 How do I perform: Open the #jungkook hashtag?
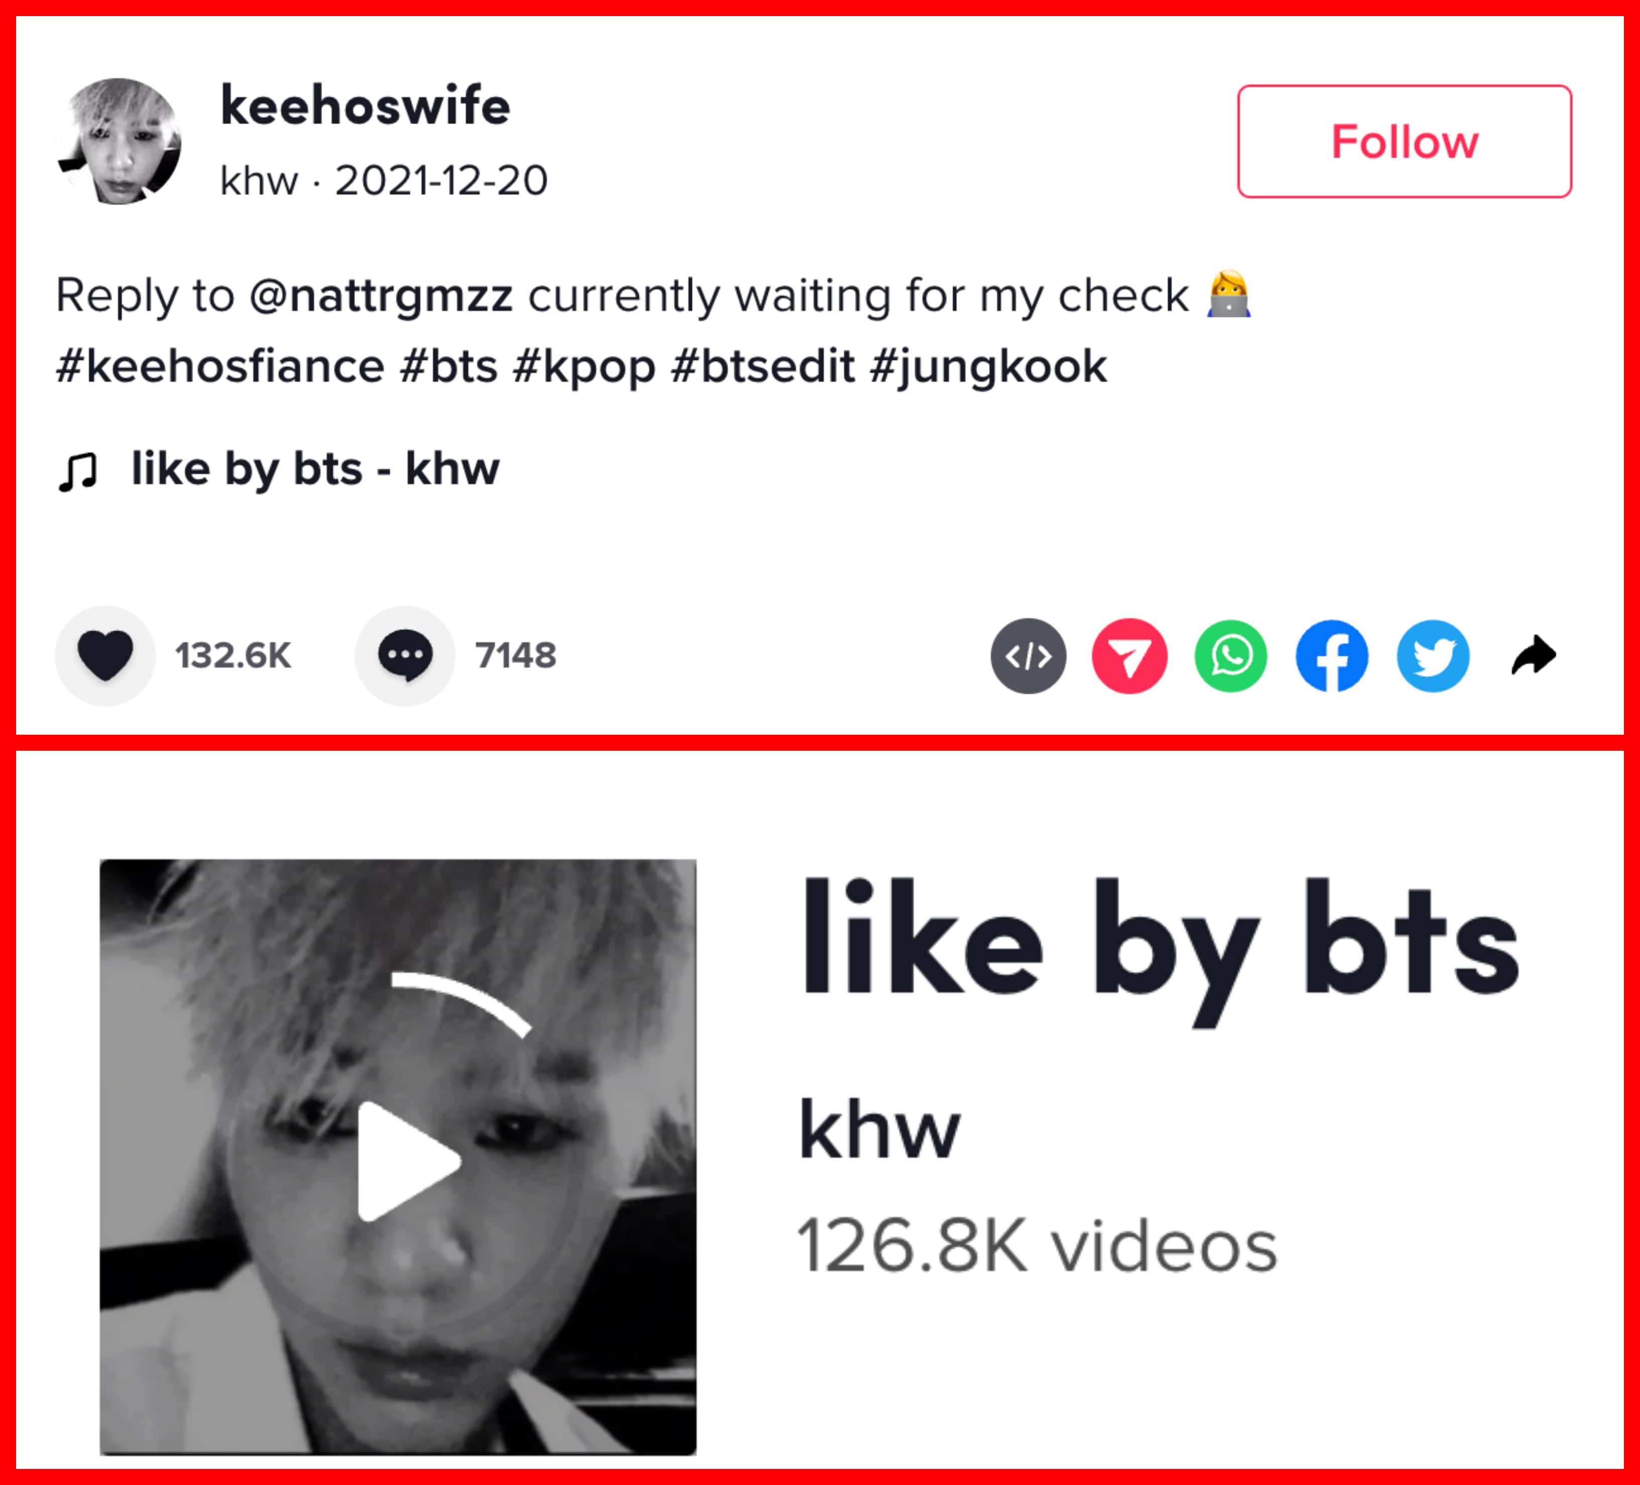988,366
